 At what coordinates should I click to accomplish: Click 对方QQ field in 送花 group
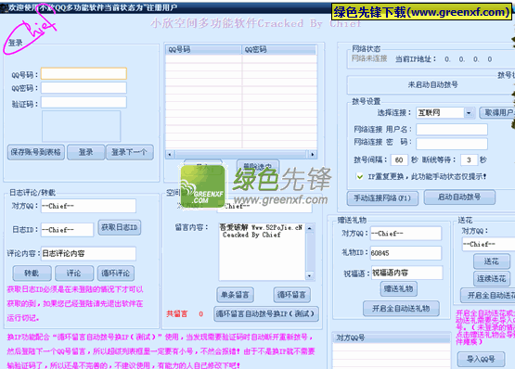(488, 244)
